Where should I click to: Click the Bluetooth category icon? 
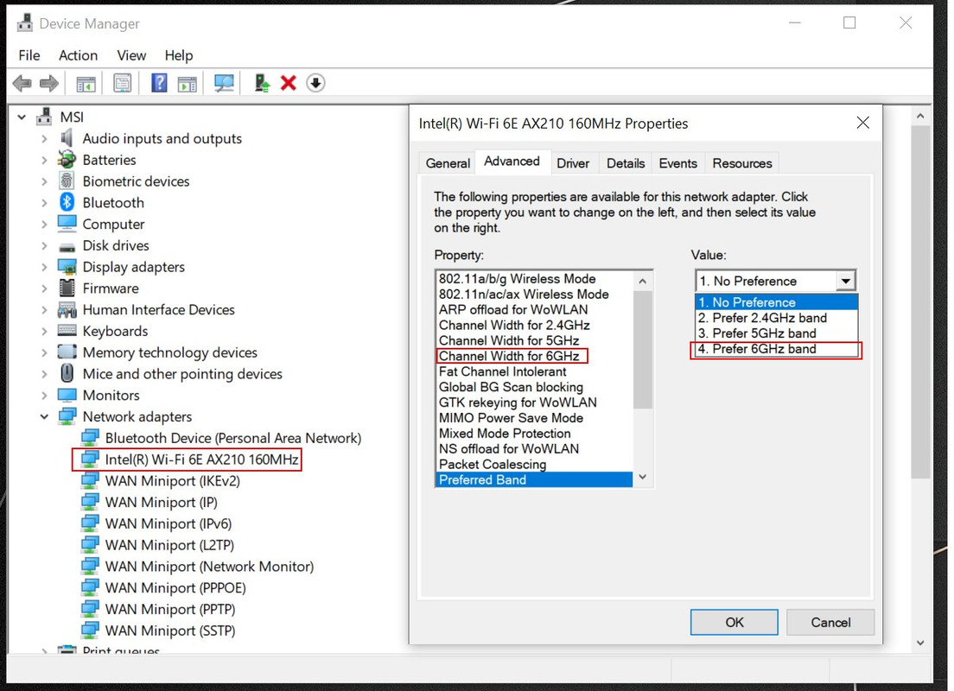point(67,202)
